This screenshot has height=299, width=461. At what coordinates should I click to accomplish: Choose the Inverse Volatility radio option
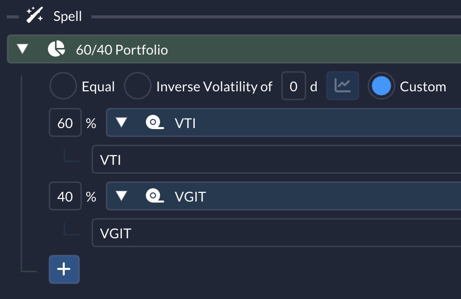coord(137,86)
